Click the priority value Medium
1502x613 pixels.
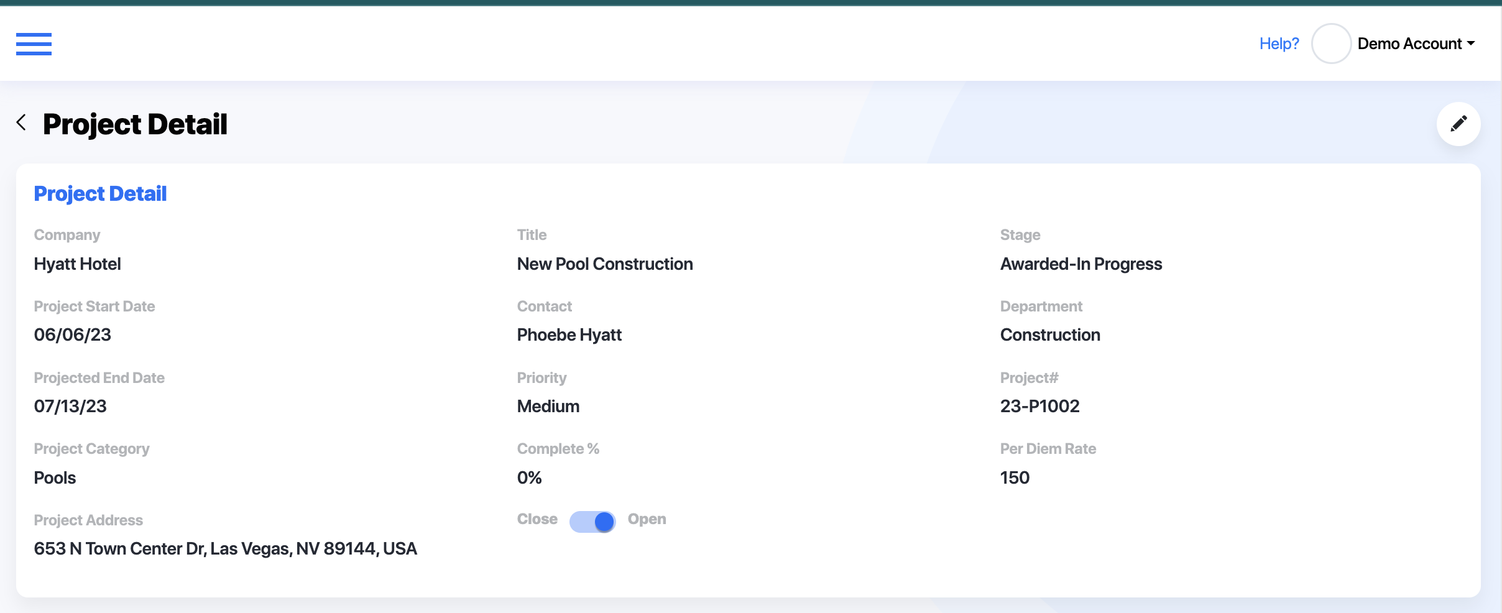click(548, 407)
